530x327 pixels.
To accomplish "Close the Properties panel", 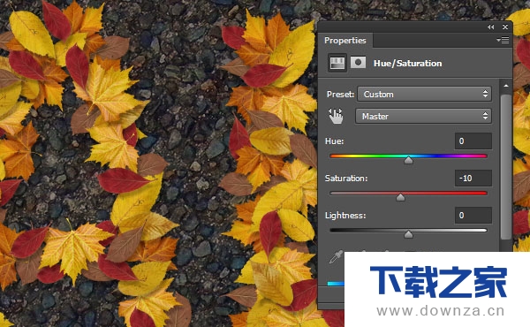I will click(x=505, y=27).
